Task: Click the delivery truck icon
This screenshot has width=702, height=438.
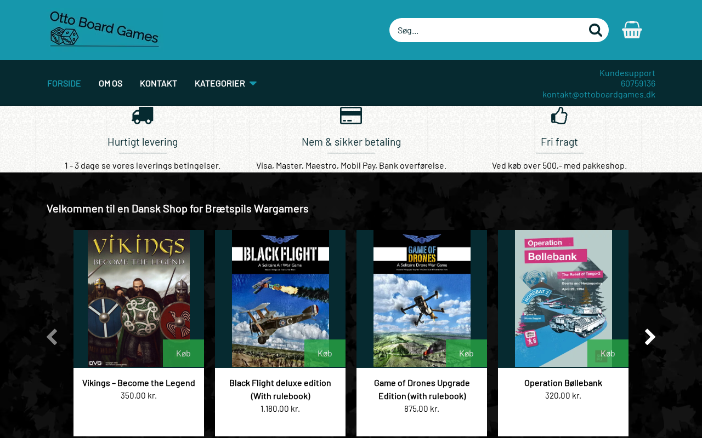Action: pos(143,116)
